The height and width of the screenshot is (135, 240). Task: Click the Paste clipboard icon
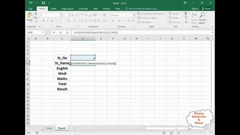[x=30, y=15]
